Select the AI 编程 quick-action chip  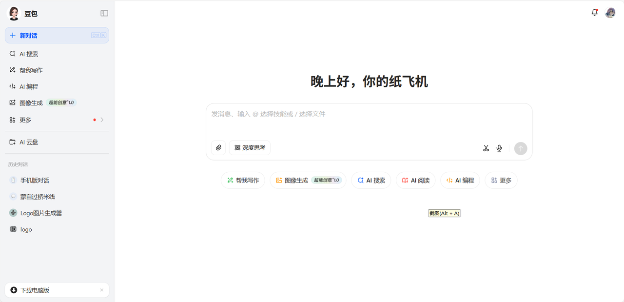click(x=460, y=181)
